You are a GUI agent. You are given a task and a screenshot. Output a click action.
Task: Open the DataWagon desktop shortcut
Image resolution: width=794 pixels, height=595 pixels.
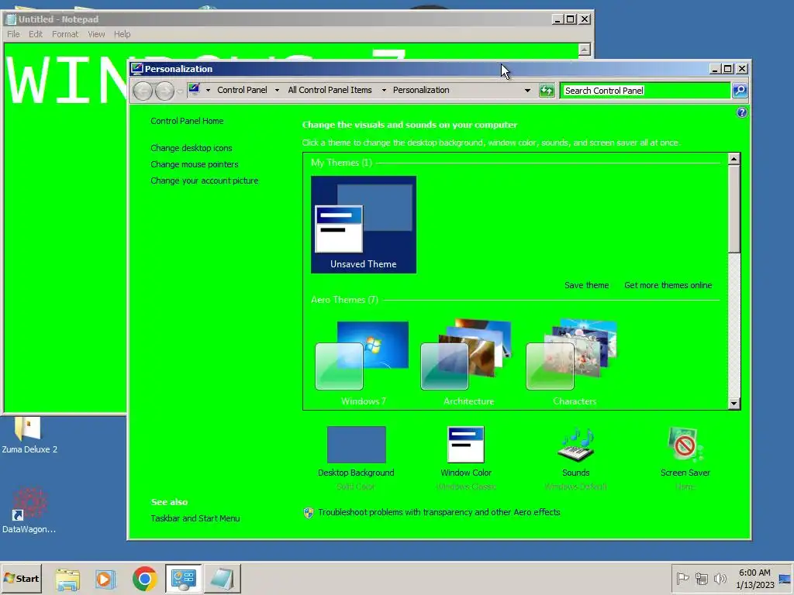29,510
